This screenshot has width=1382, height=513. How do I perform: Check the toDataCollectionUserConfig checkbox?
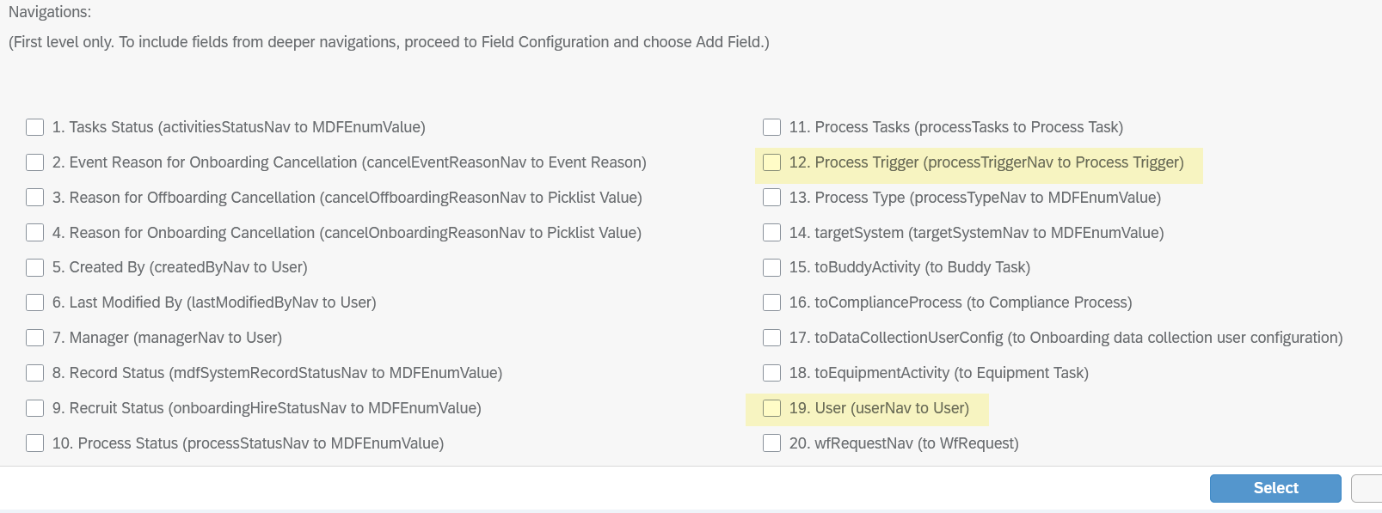[x=771, y=338]
